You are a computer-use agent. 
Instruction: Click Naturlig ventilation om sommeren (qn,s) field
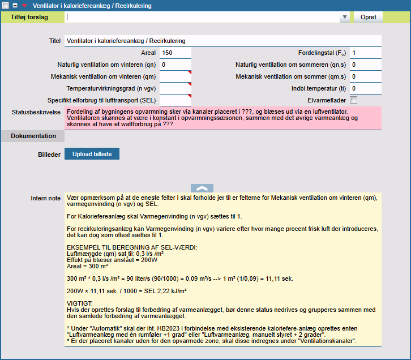(x=365, y=65)
